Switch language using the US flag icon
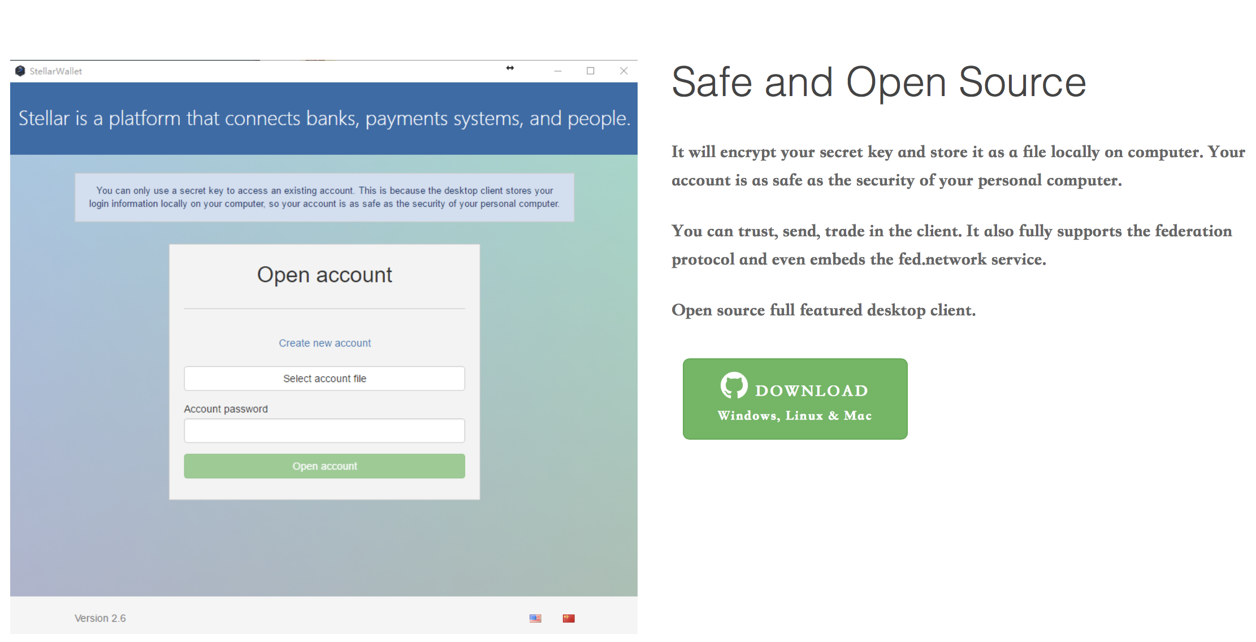The image size is (1256, 642). tap(535, 618)
